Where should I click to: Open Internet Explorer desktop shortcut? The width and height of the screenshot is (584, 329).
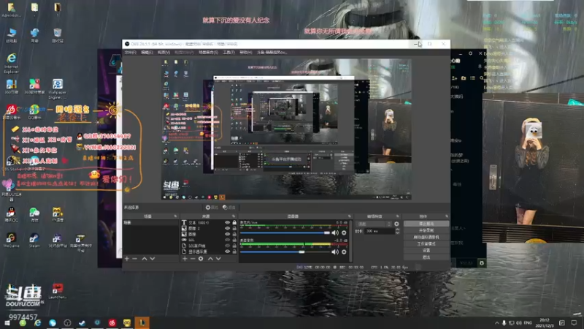[x=11, y=63]
